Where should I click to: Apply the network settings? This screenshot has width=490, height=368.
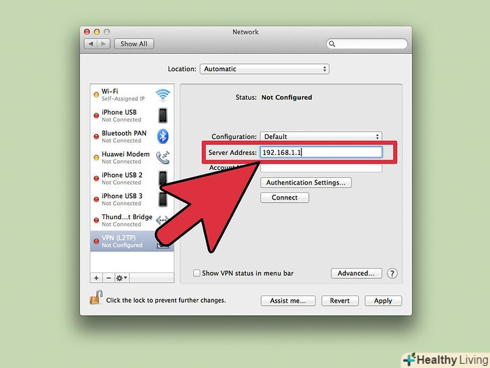pyautogui.click(x=383, y=301)
